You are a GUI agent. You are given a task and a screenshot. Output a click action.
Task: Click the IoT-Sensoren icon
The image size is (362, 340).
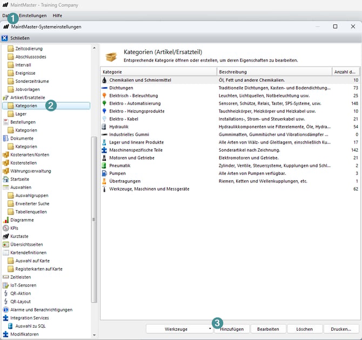pyautogui.click(x=6, y=285)
